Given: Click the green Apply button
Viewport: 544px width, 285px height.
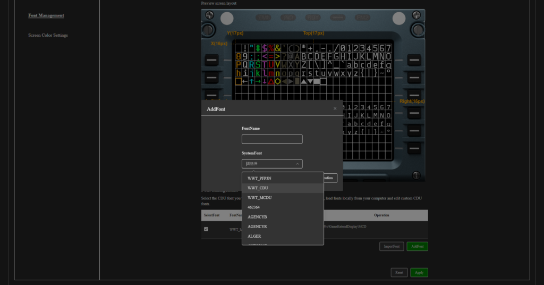Looking at the screenshot, I should 419,272.
